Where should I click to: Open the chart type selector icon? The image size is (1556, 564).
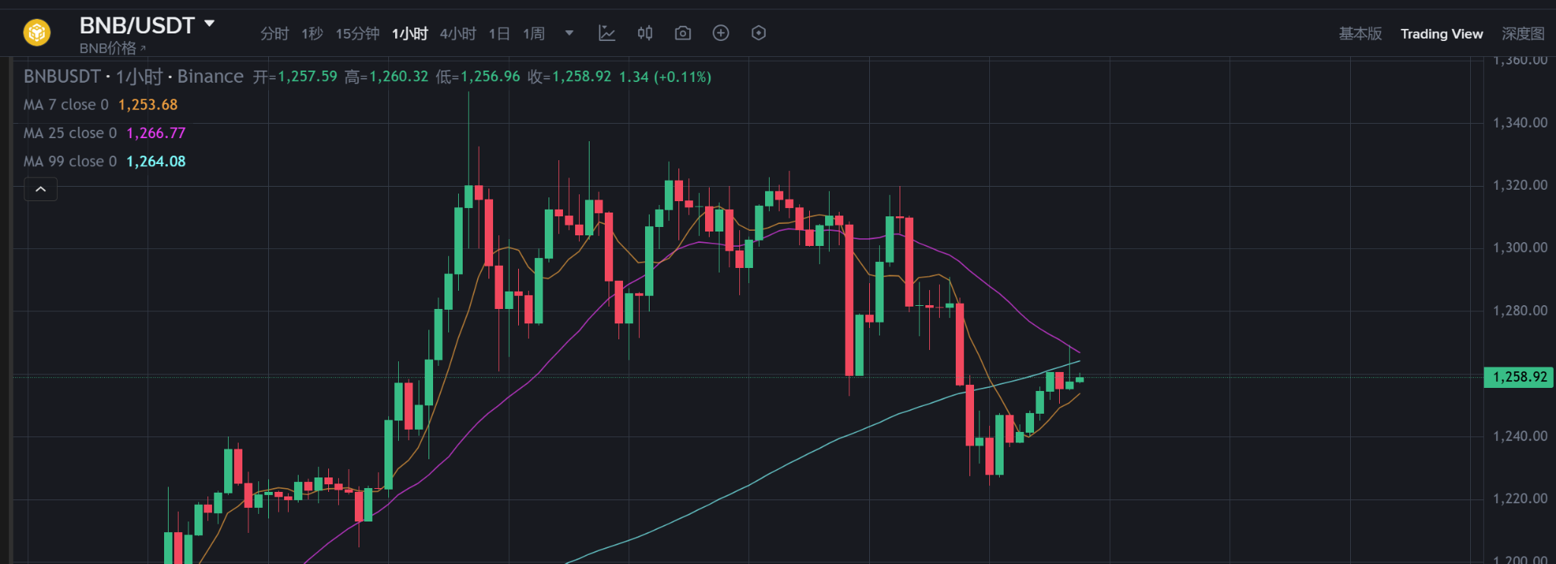[x=606, y=33]
